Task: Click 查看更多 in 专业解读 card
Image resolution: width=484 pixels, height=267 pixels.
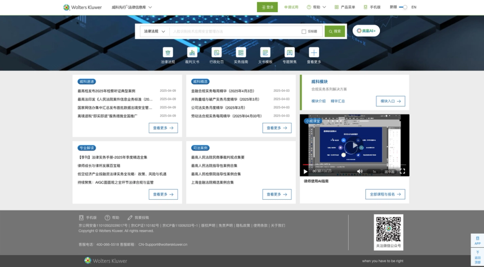Action: tap(163, 194)
